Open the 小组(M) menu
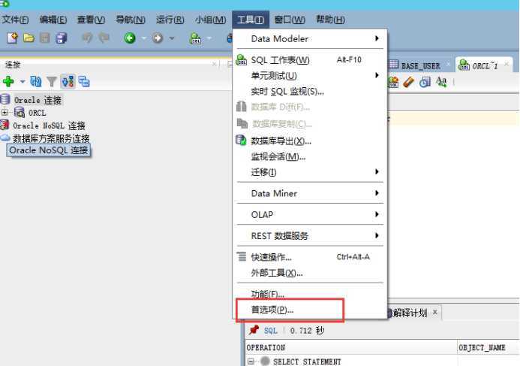Image resolution: width=520 pixels, height=366 pixels. pos(211,20)
